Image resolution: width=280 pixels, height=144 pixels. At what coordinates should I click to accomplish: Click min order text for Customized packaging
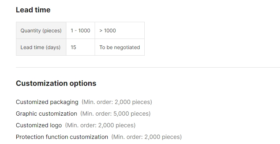coord(117,102)
